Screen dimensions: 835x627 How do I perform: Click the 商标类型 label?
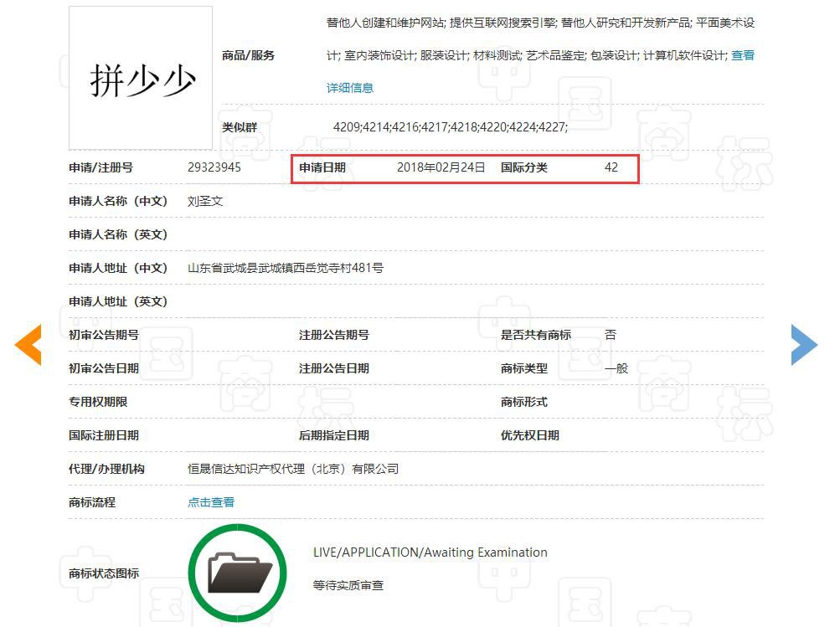coord(524,368)
